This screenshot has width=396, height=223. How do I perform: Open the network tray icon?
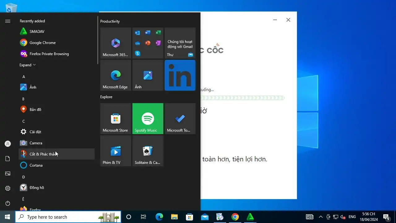[x=336, y=217]
